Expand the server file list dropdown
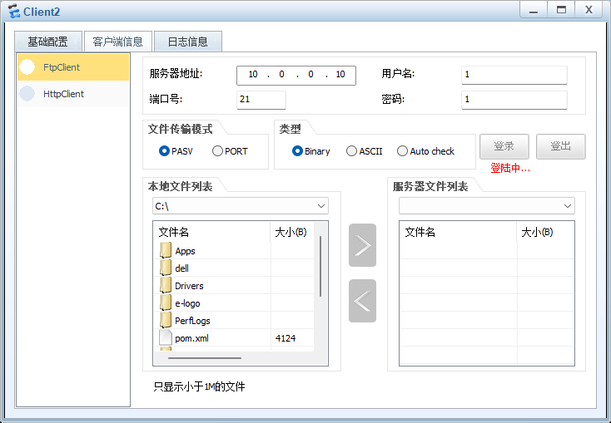The height and width of the screenshot is (423, 611). coord(568,206)
